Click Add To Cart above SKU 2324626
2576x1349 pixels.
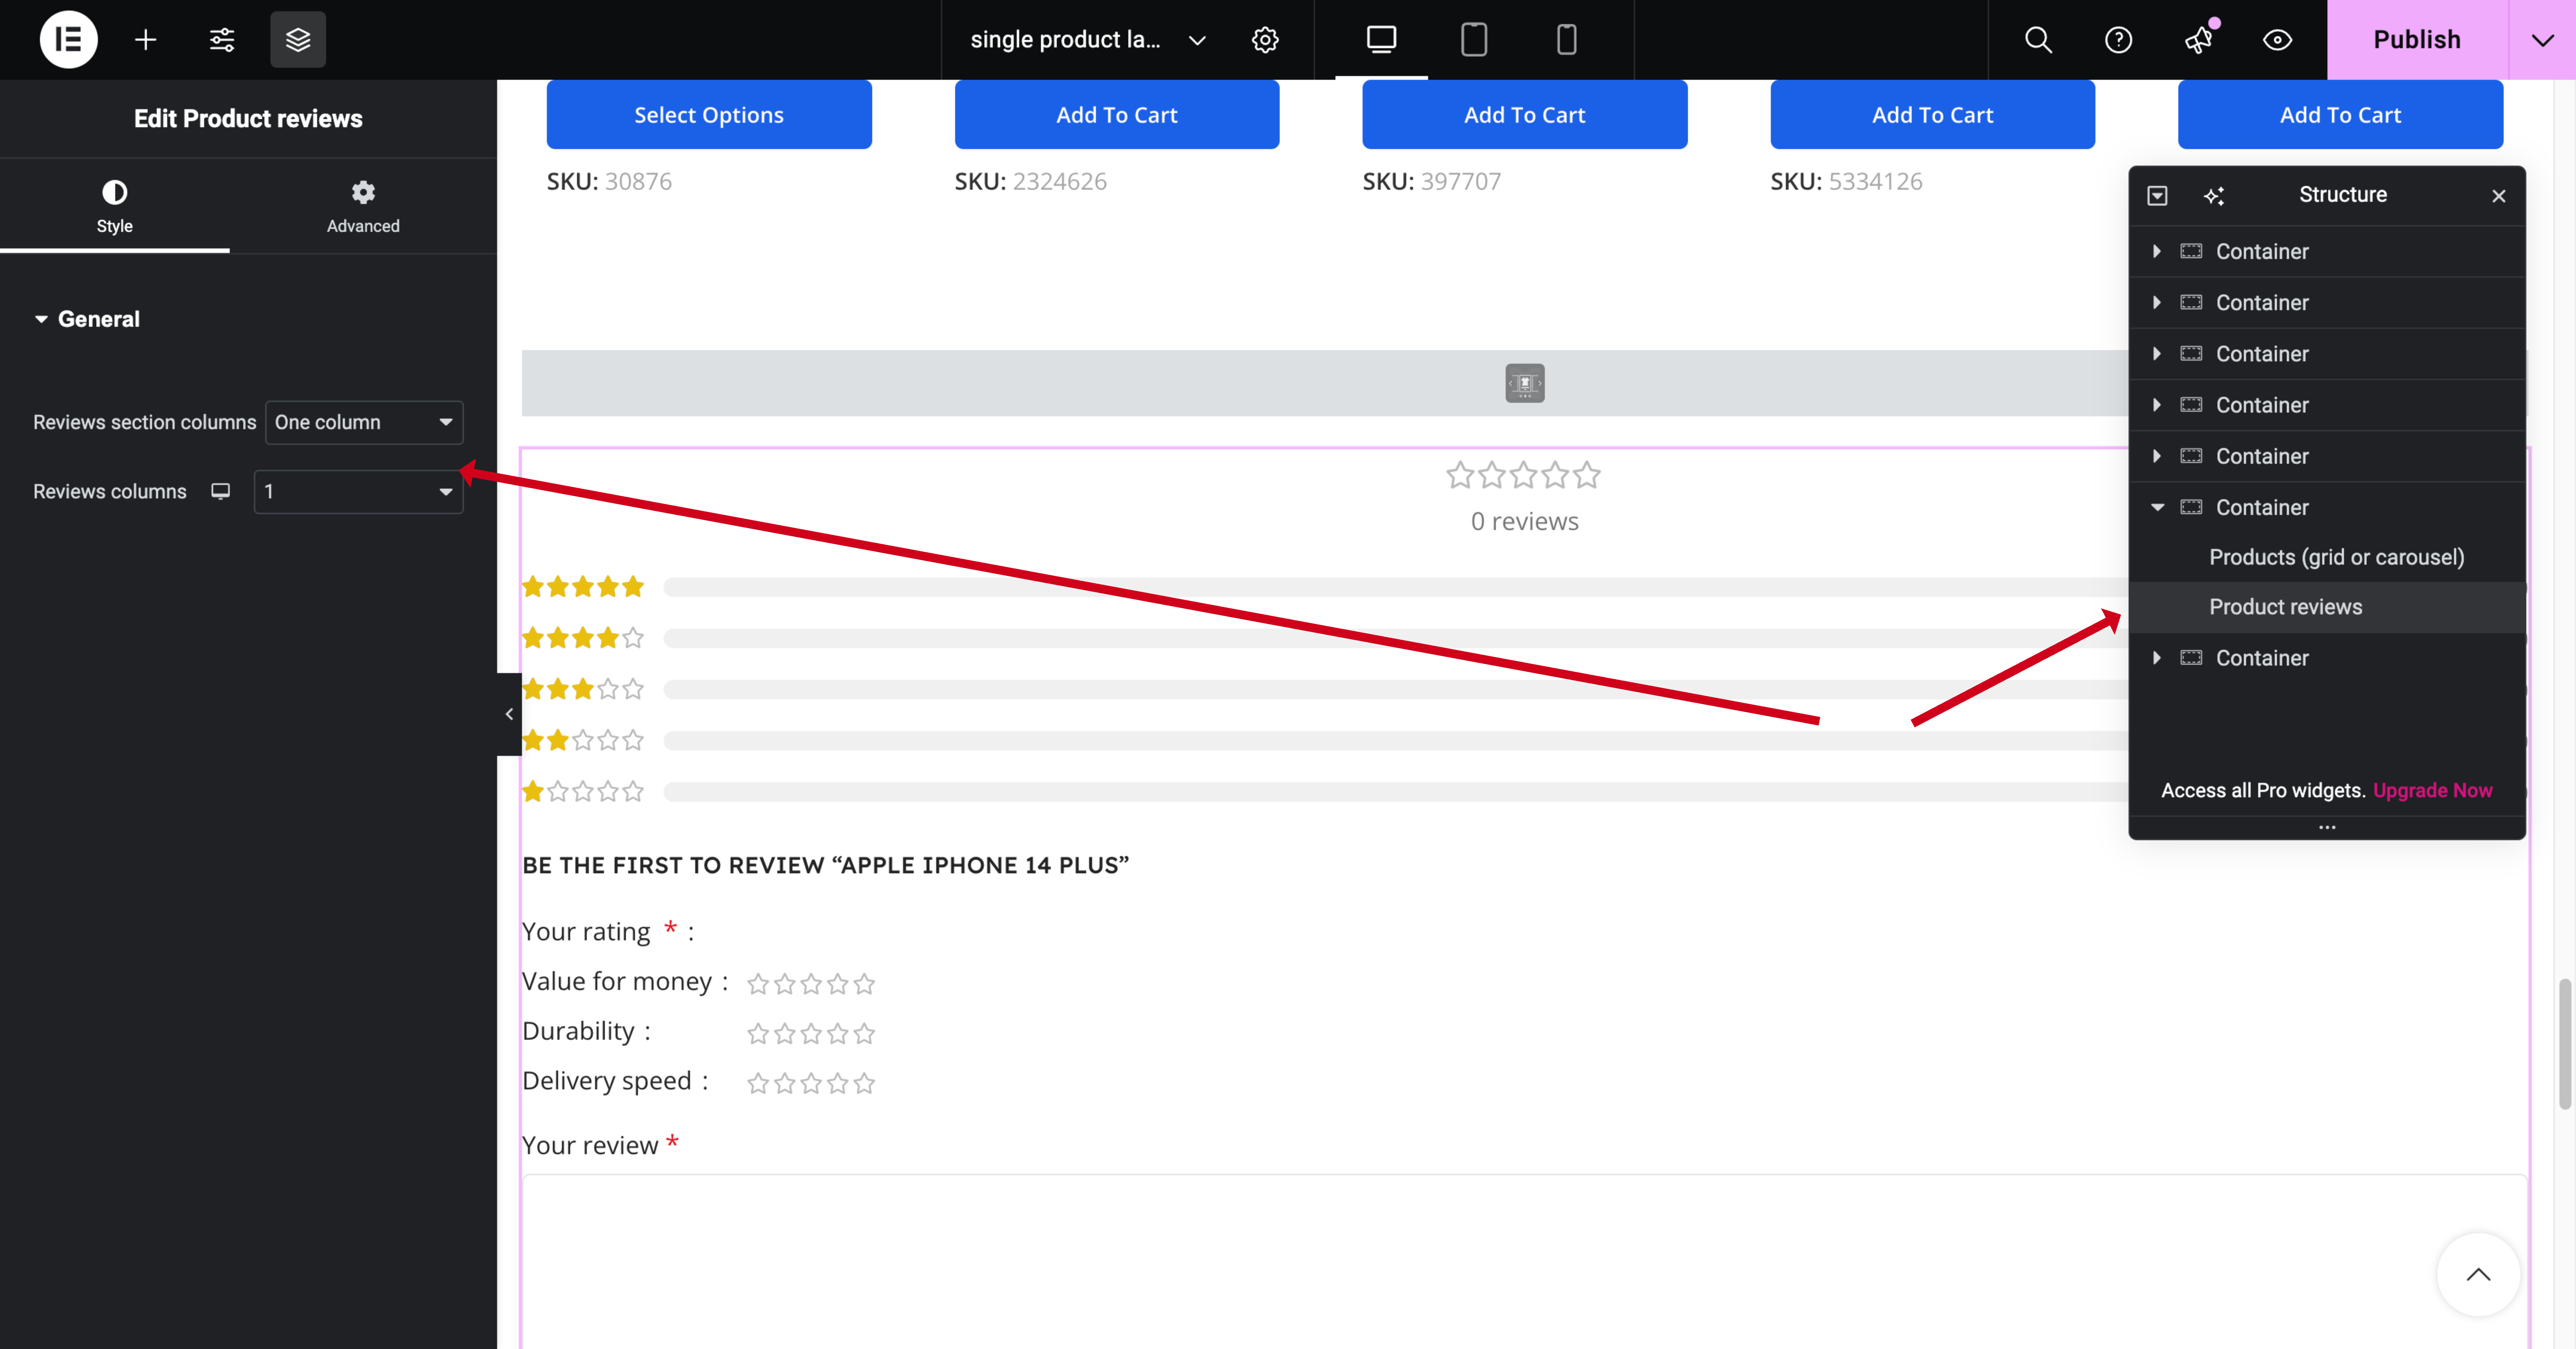pyautogui.click(x=1117, y=115)
